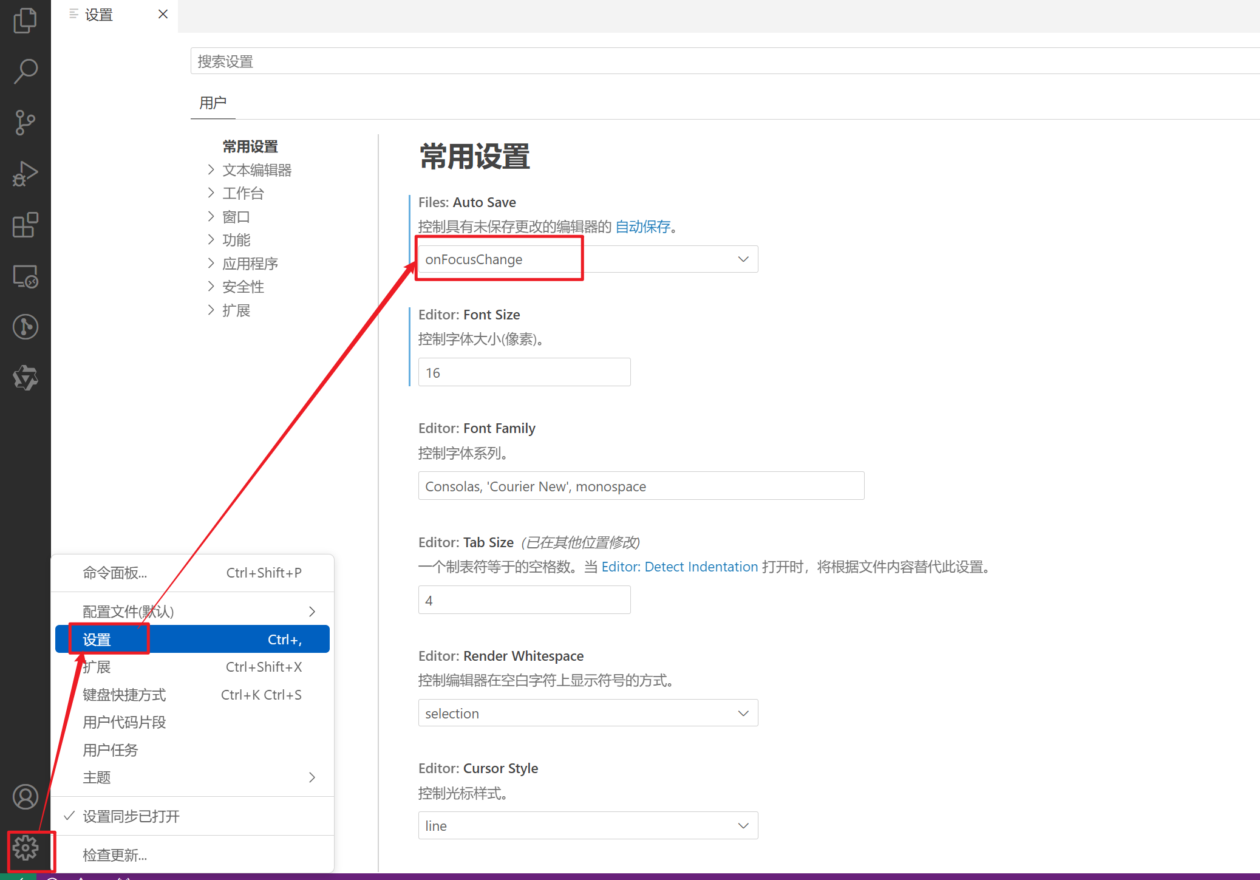Switch to the 用户 settings tab
This screenshot has width=1260, height=880.
[x=213, y=103]
